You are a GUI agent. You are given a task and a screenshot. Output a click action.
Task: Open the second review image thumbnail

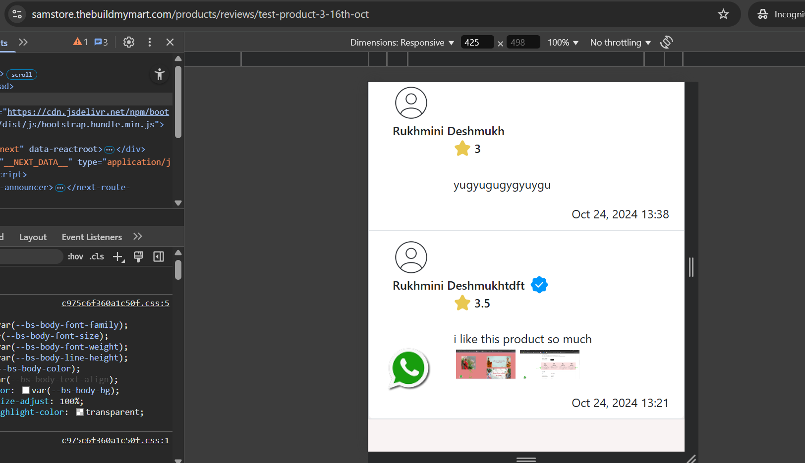tap(550, 364)
